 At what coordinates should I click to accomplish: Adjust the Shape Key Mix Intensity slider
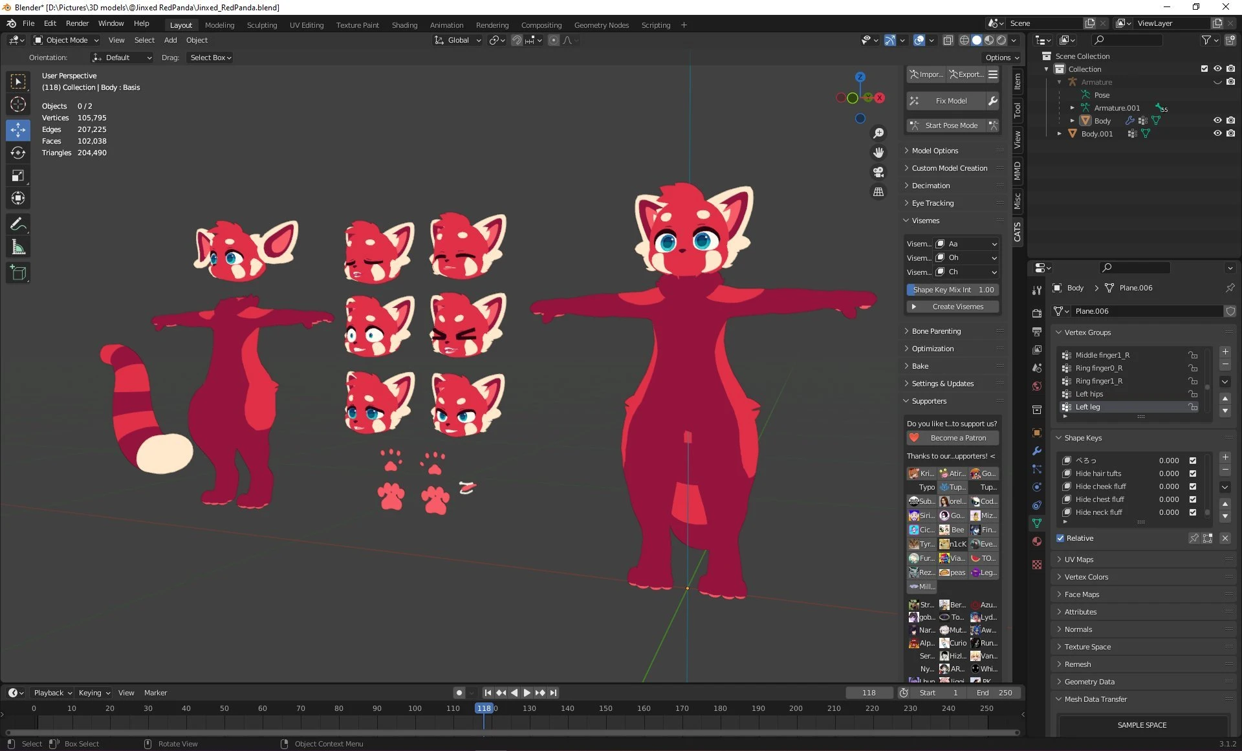pos(952,290)
